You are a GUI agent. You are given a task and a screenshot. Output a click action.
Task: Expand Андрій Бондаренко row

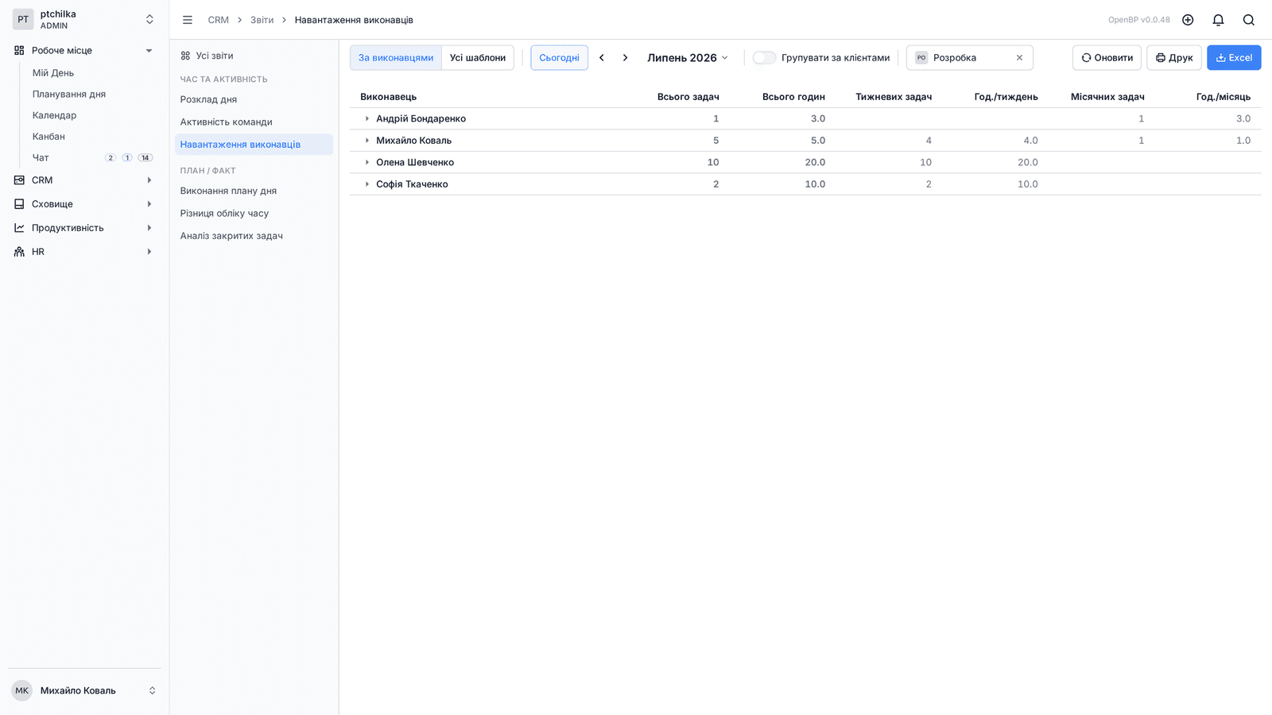point(366,118)
